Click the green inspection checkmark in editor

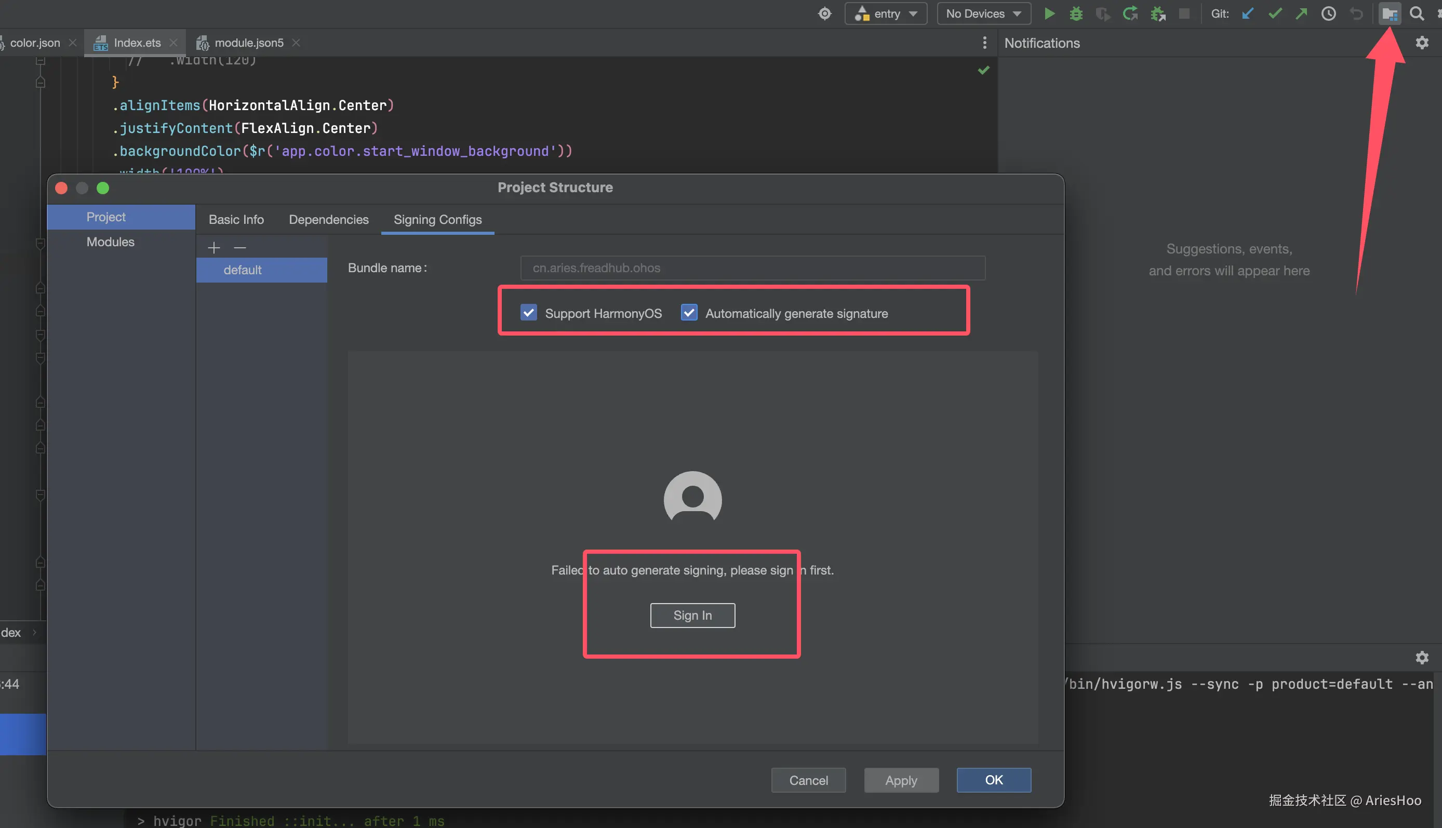[984, 70]
